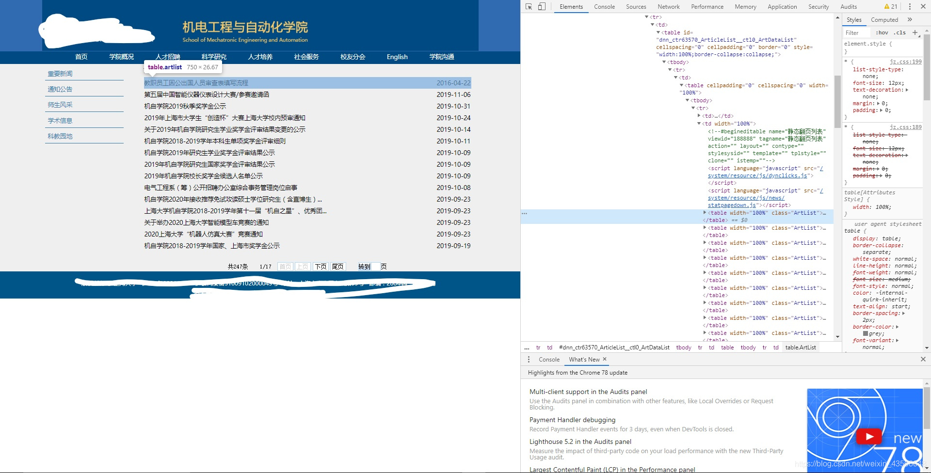Screen dimensions: 931x473
Task: Click the 转到 go-to-page button
Action: point(364,267)
